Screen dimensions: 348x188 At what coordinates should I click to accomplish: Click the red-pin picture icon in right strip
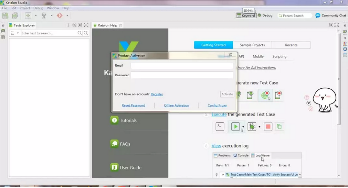[x=345, y=44]
